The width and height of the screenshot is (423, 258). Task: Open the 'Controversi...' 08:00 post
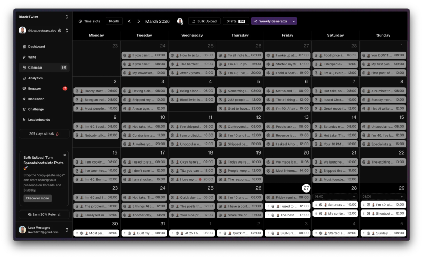[x=240, y=126]
